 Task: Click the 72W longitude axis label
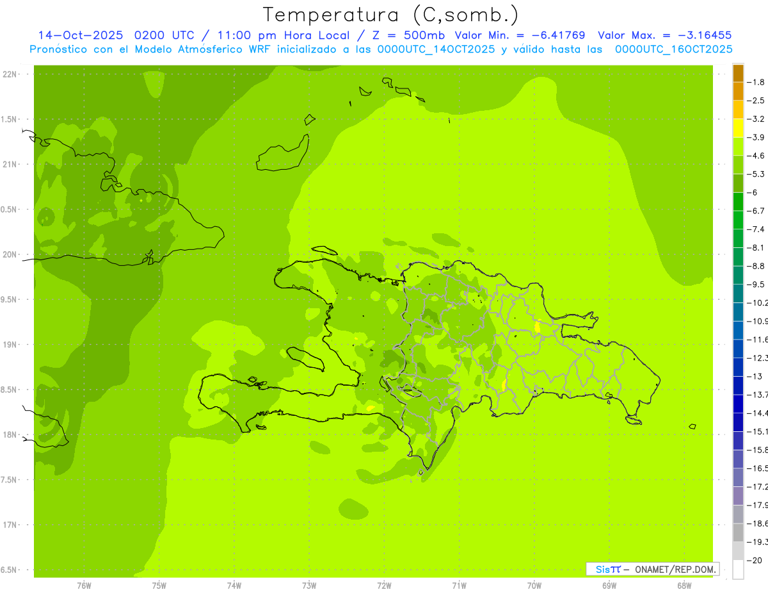pyautogui.click(x=384, y=585)
